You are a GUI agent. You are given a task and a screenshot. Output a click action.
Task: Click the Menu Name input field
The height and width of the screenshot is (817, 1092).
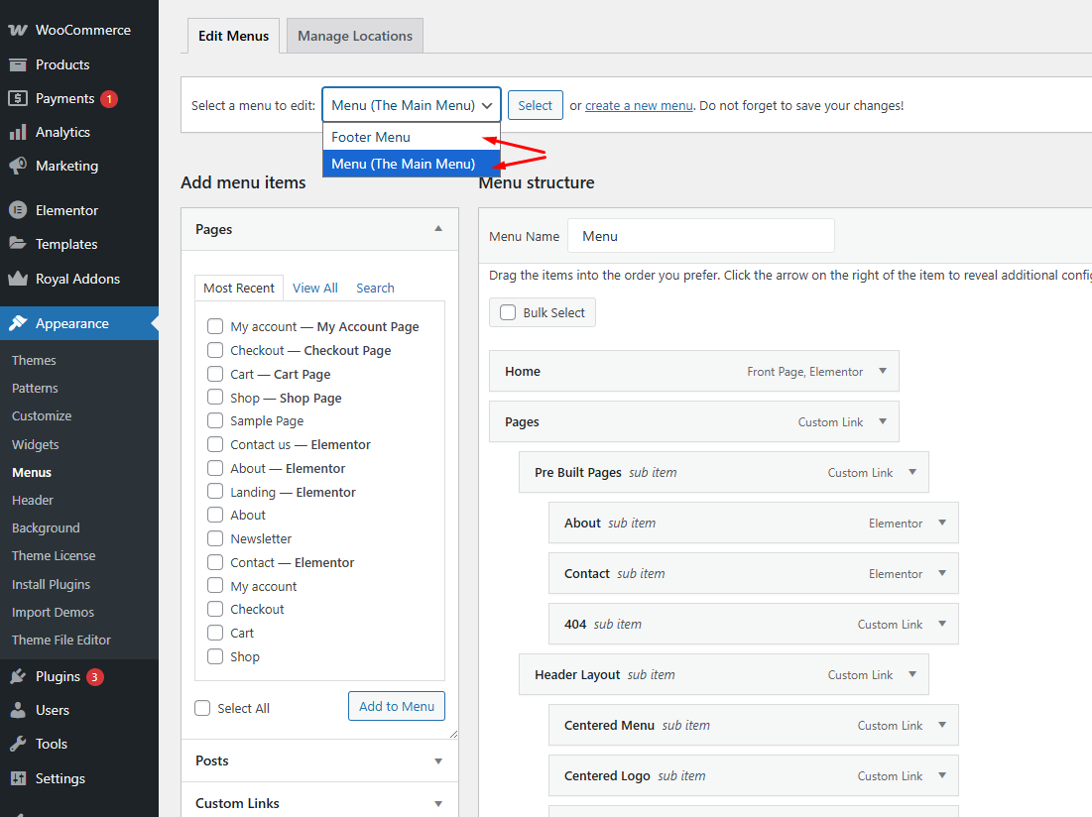tap(701, 236)
